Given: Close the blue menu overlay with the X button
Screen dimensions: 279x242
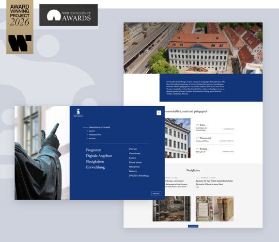Looking at the screenshot, I should click(159, 113).
